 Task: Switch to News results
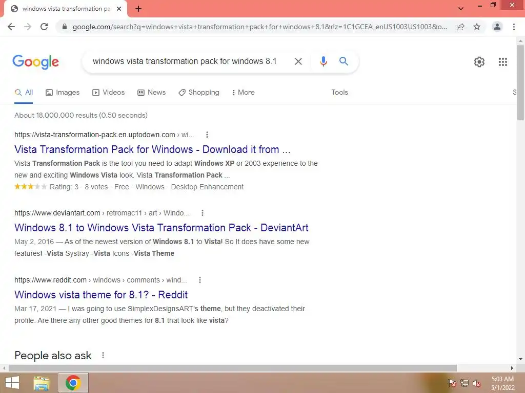[152, 93]
